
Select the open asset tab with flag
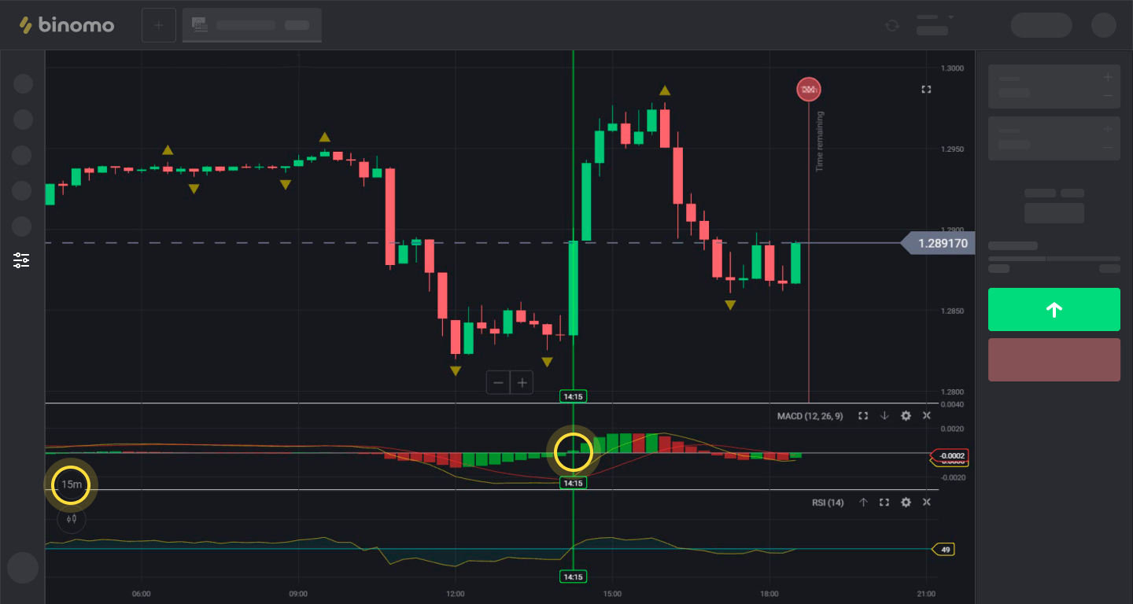[x=252, y=25]
